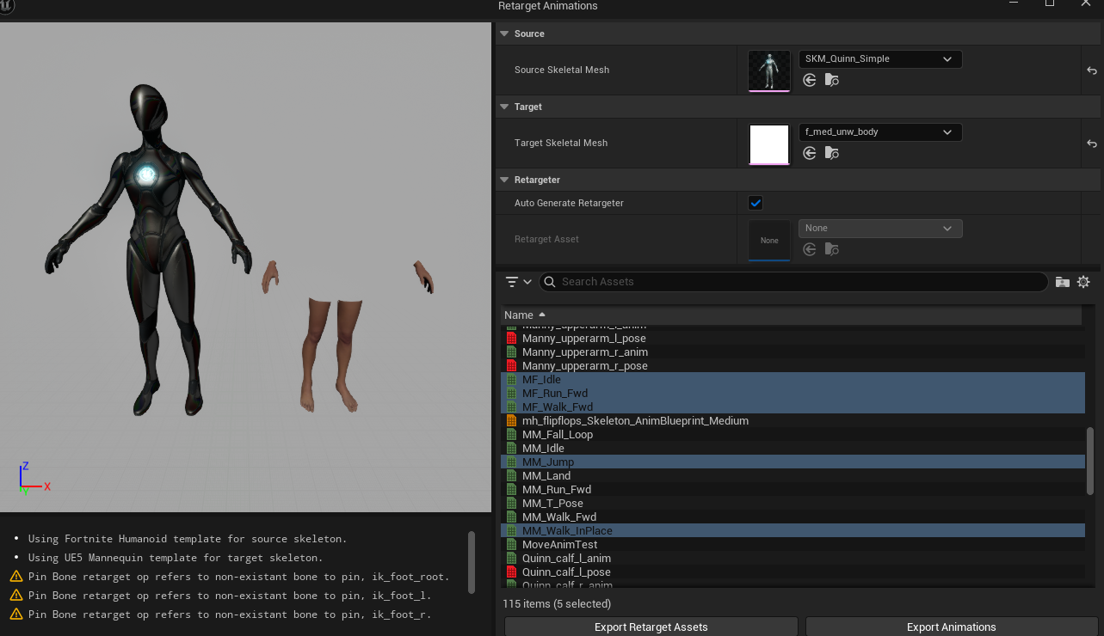
Task: Click the Quinn_calf_l_pose red asset icon
Action: coord(511,572)
